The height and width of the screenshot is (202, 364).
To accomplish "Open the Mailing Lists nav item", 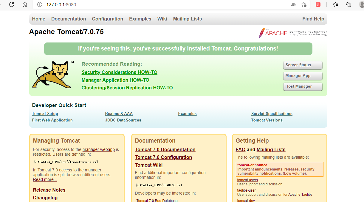I will (x=188, y=19).
